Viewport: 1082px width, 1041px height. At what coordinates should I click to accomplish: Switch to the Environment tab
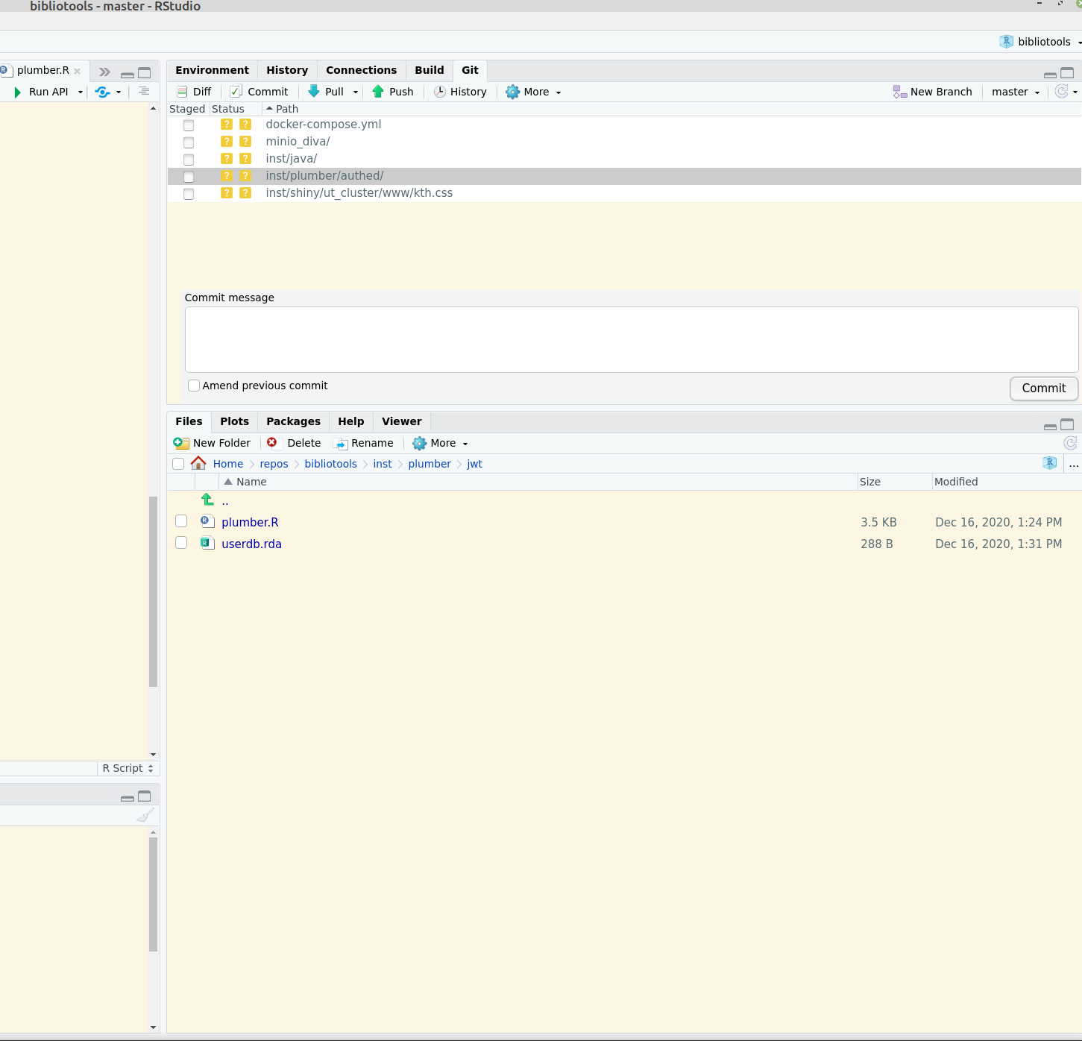pyautogui.click(x=212, y=70)
